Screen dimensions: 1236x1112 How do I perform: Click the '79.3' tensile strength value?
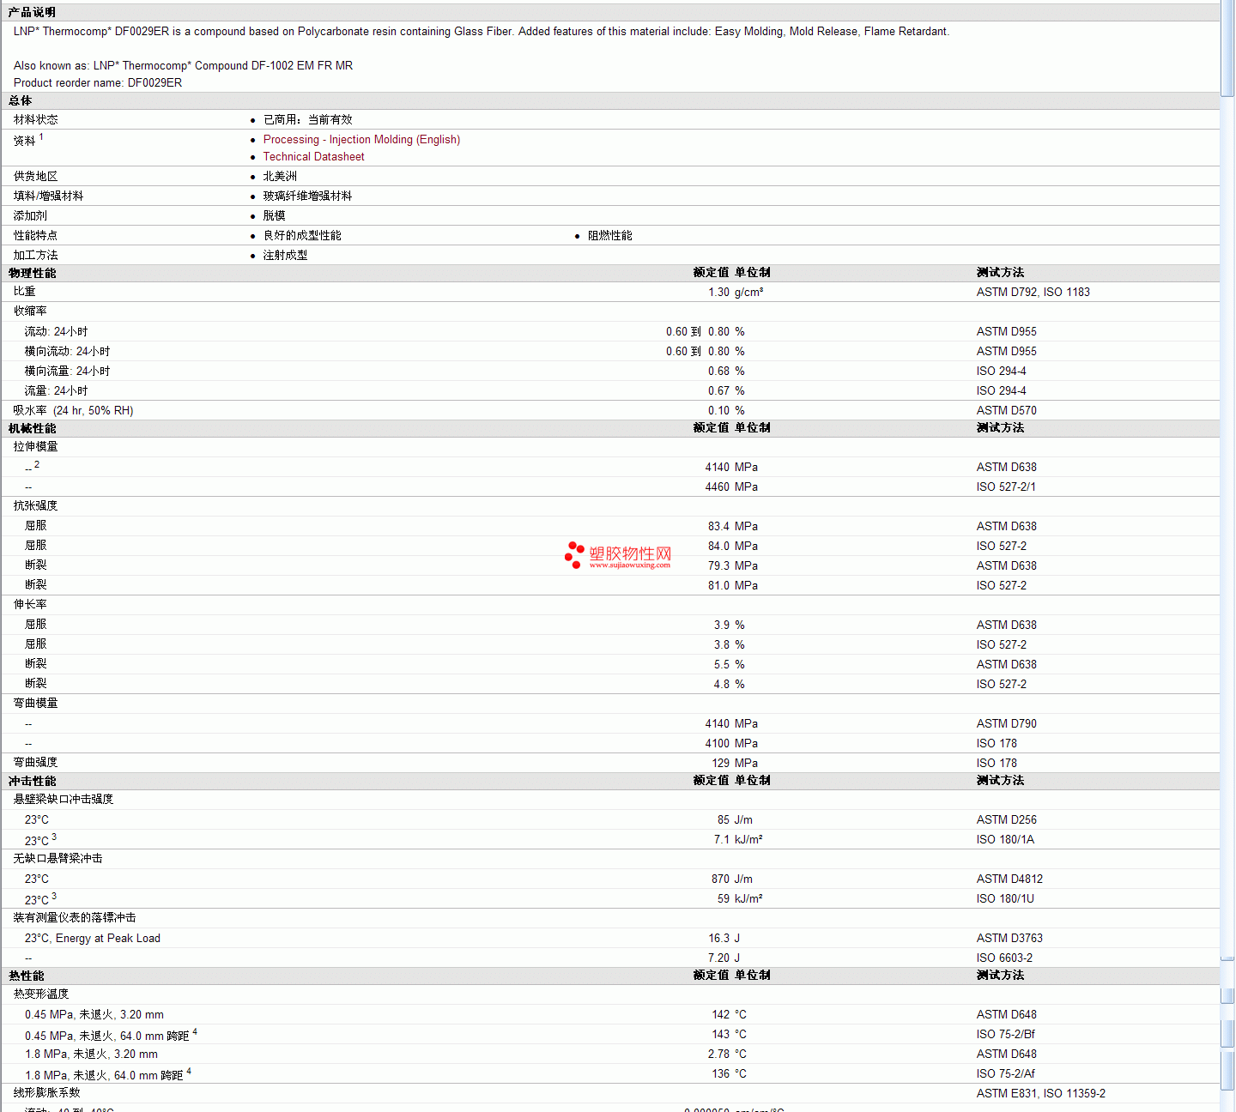(x=718, y=566)
